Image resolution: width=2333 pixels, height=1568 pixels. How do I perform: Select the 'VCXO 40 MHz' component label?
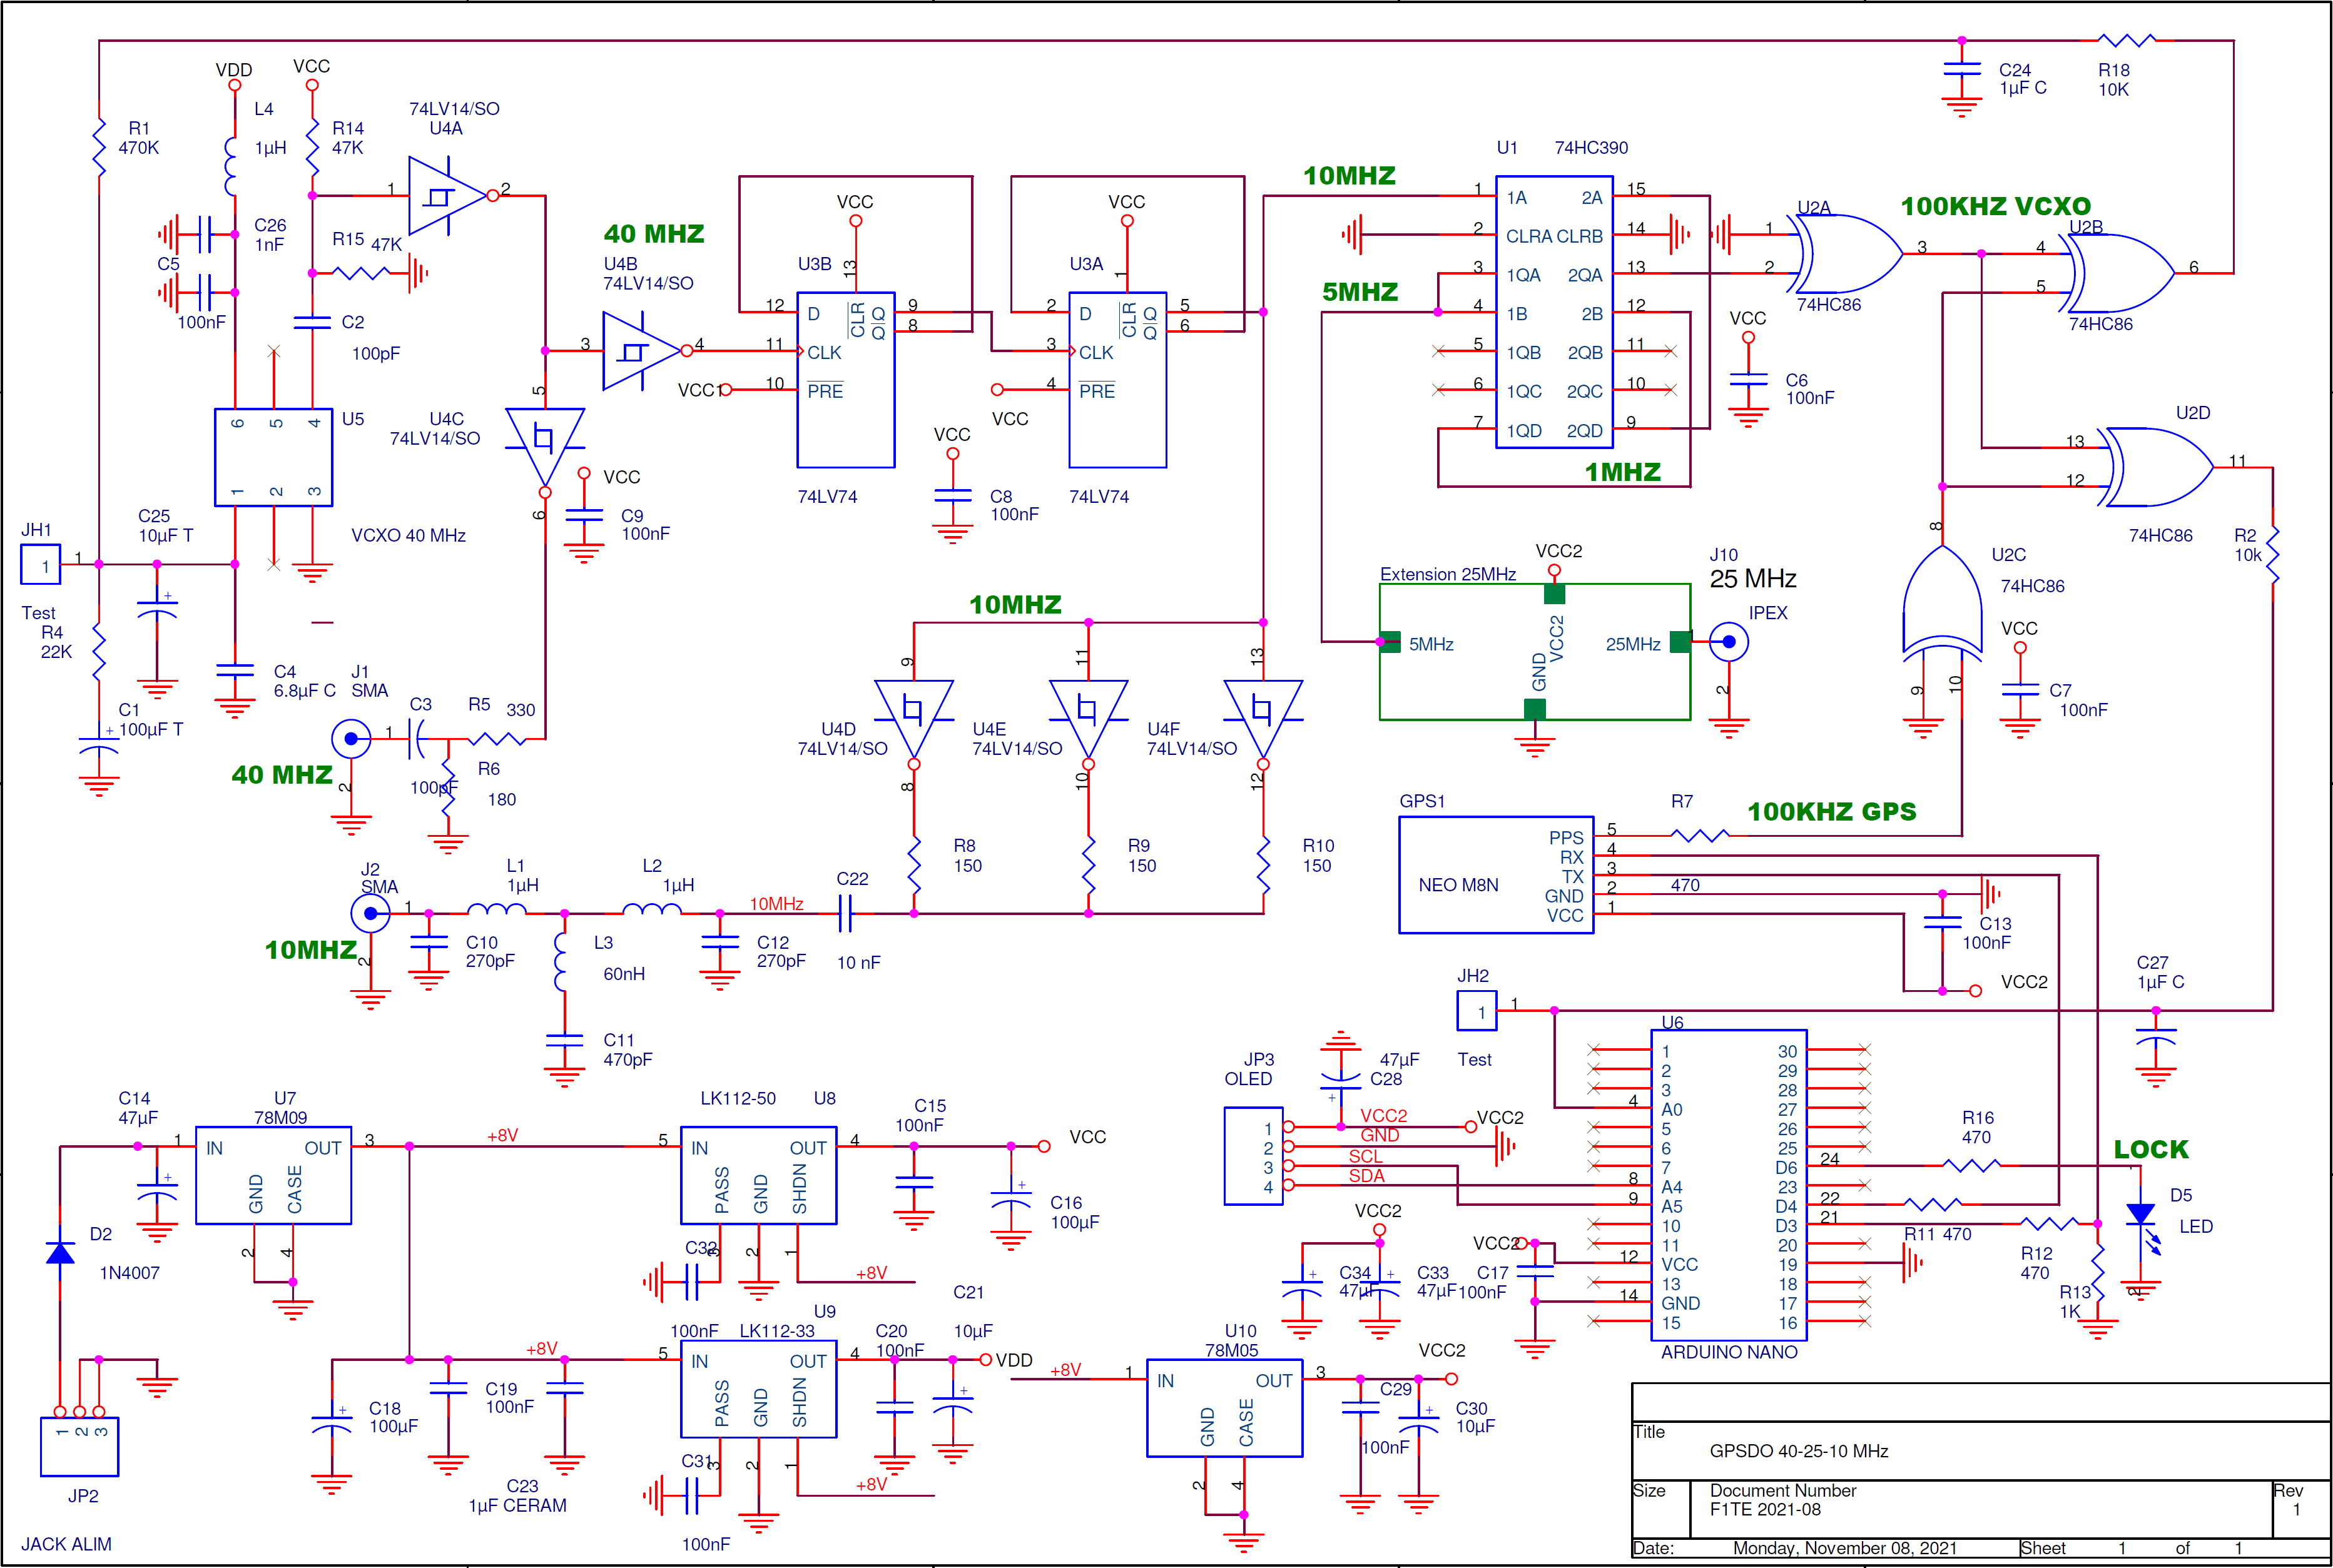(x=408, y=536)
